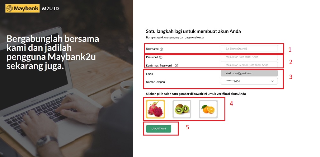Image resolution: width=320 pixels, height=157 pixels.
Task: Click the red annotation number 5
Action: (x=187, y=127)
